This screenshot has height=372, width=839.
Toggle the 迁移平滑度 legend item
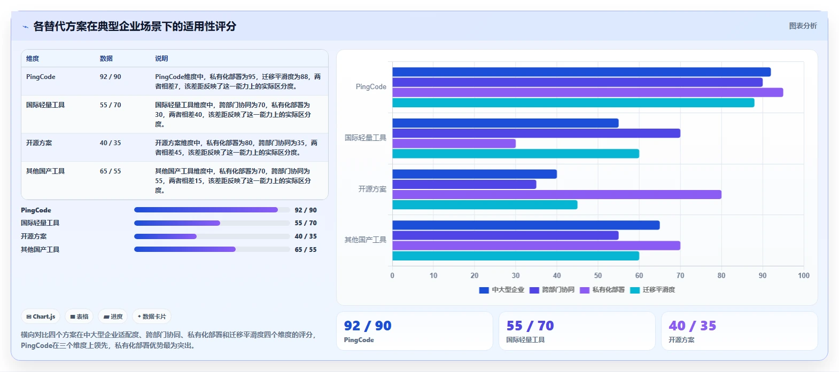click(652, 290)
